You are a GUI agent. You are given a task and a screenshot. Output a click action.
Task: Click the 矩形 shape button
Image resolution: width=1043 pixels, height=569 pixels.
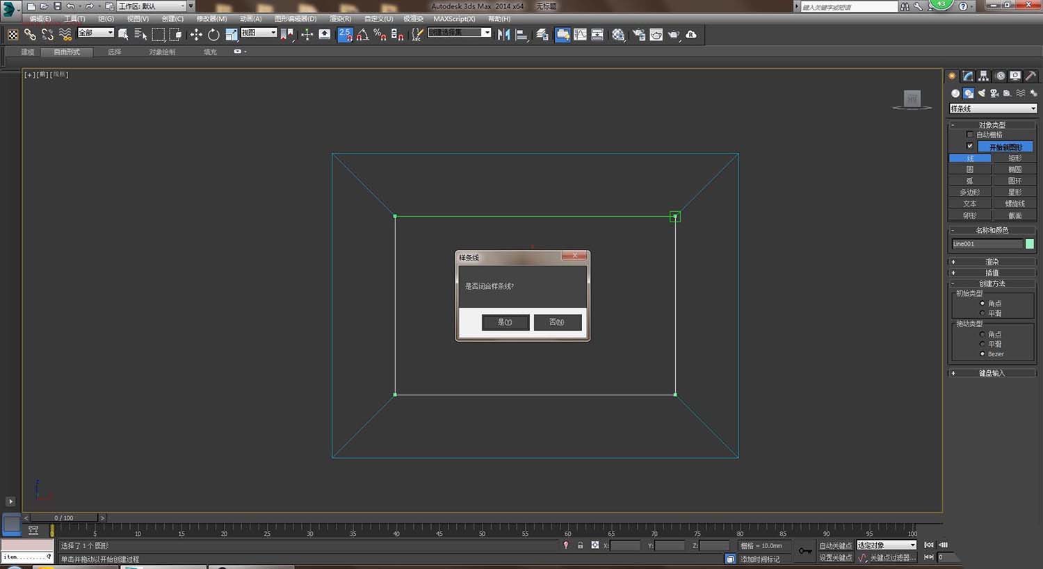(1014, 158)
